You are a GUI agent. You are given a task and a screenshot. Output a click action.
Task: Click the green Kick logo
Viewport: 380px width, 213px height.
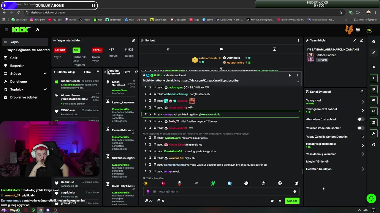click(x=21, y=30)
